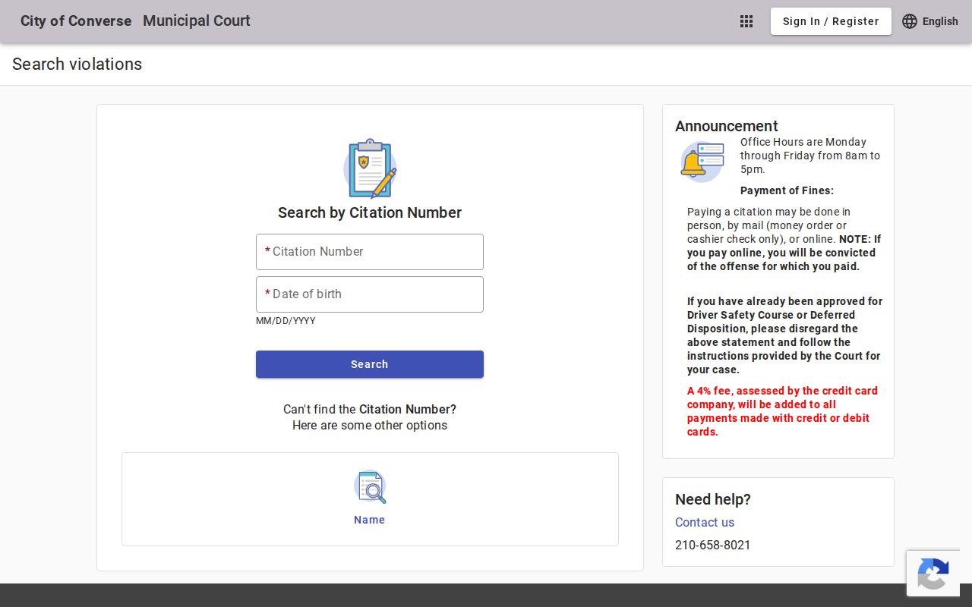Click the Search violations heading
Screen dimensions: 972x607
(x=77, y=64)
